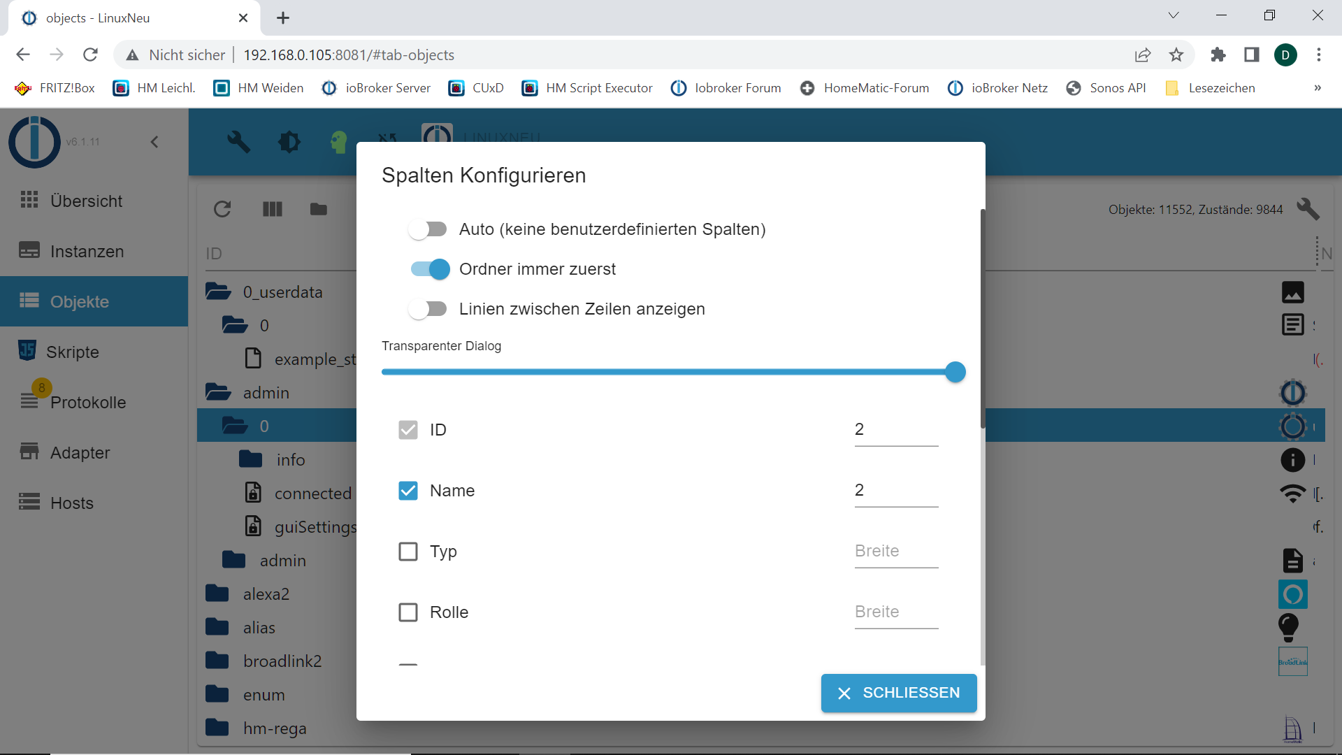Click the Rolle width input field

[895, 612]
